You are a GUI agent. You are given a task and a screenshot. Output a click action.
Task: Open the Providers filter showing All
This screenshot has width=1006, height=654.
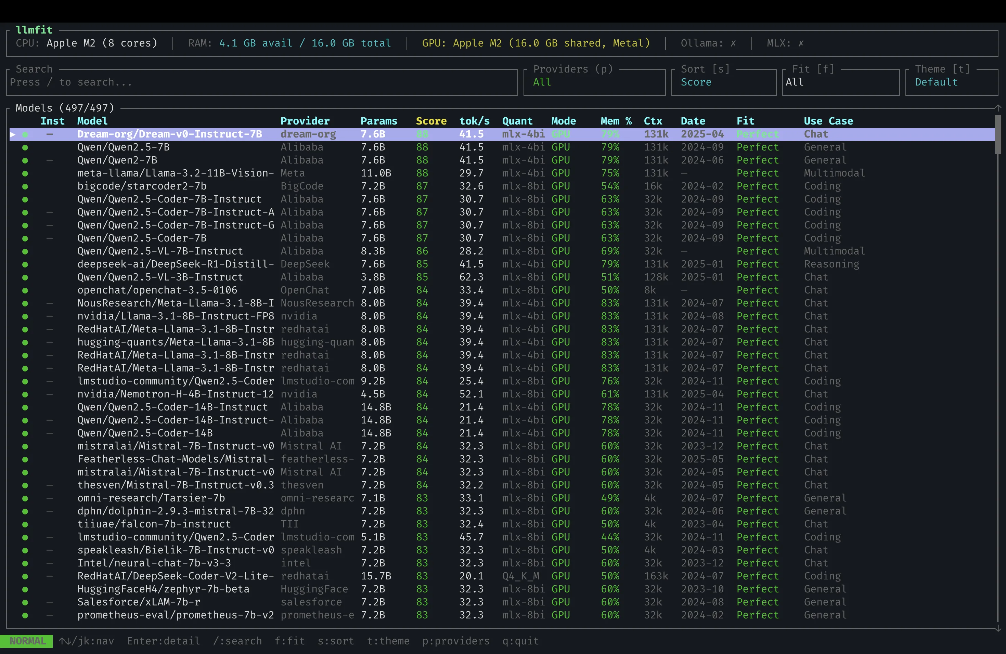tap(594, 82)
